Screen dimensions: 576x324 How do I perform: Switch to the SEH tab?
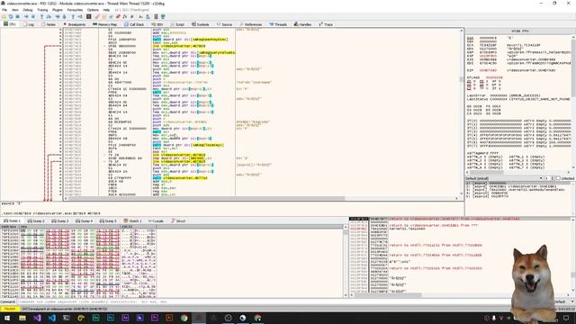157,24
